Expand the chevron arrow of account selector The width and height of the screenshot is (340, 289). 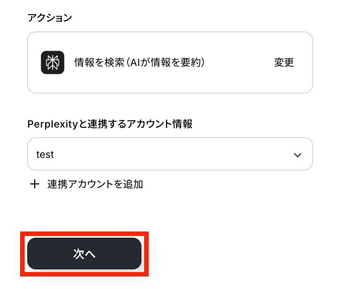click(297, 155)
